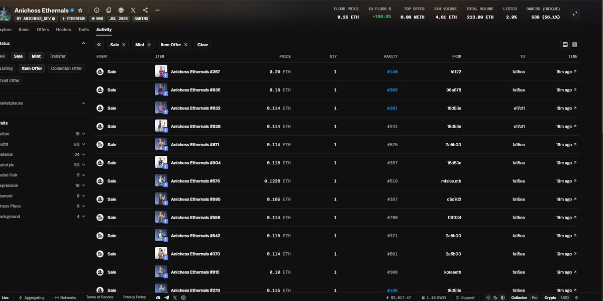
Task: Click the marketplace icon on the #671 sale row
Action: click(x=99, y=145)
